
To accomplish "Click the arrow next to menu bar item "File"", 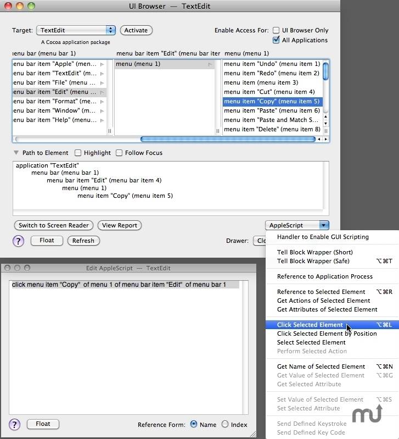I will click(102, 83).
